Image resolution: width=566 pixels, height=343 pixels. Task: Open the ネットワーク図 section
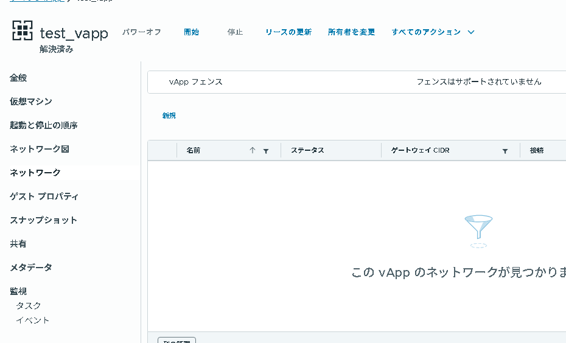click(40, 149)
